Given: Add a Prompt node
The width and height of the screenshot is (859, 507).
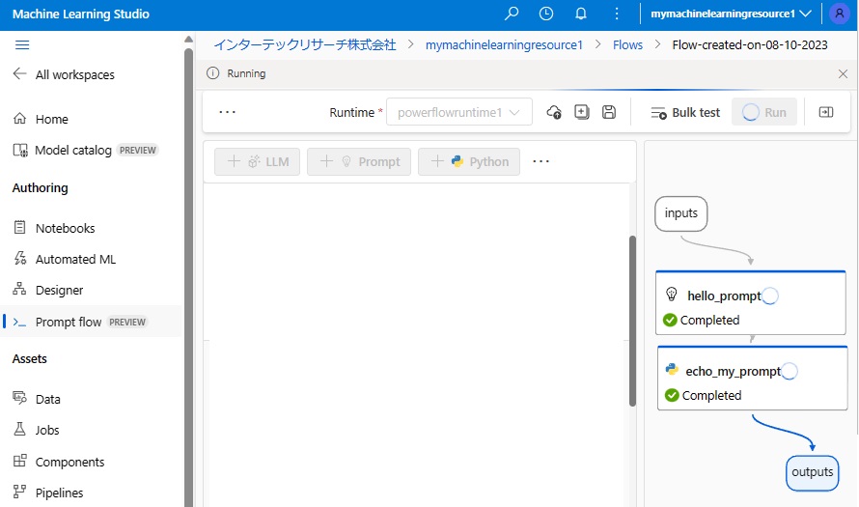Looking at the screenshot, I should pyautogui.click(x=359, y=161).
